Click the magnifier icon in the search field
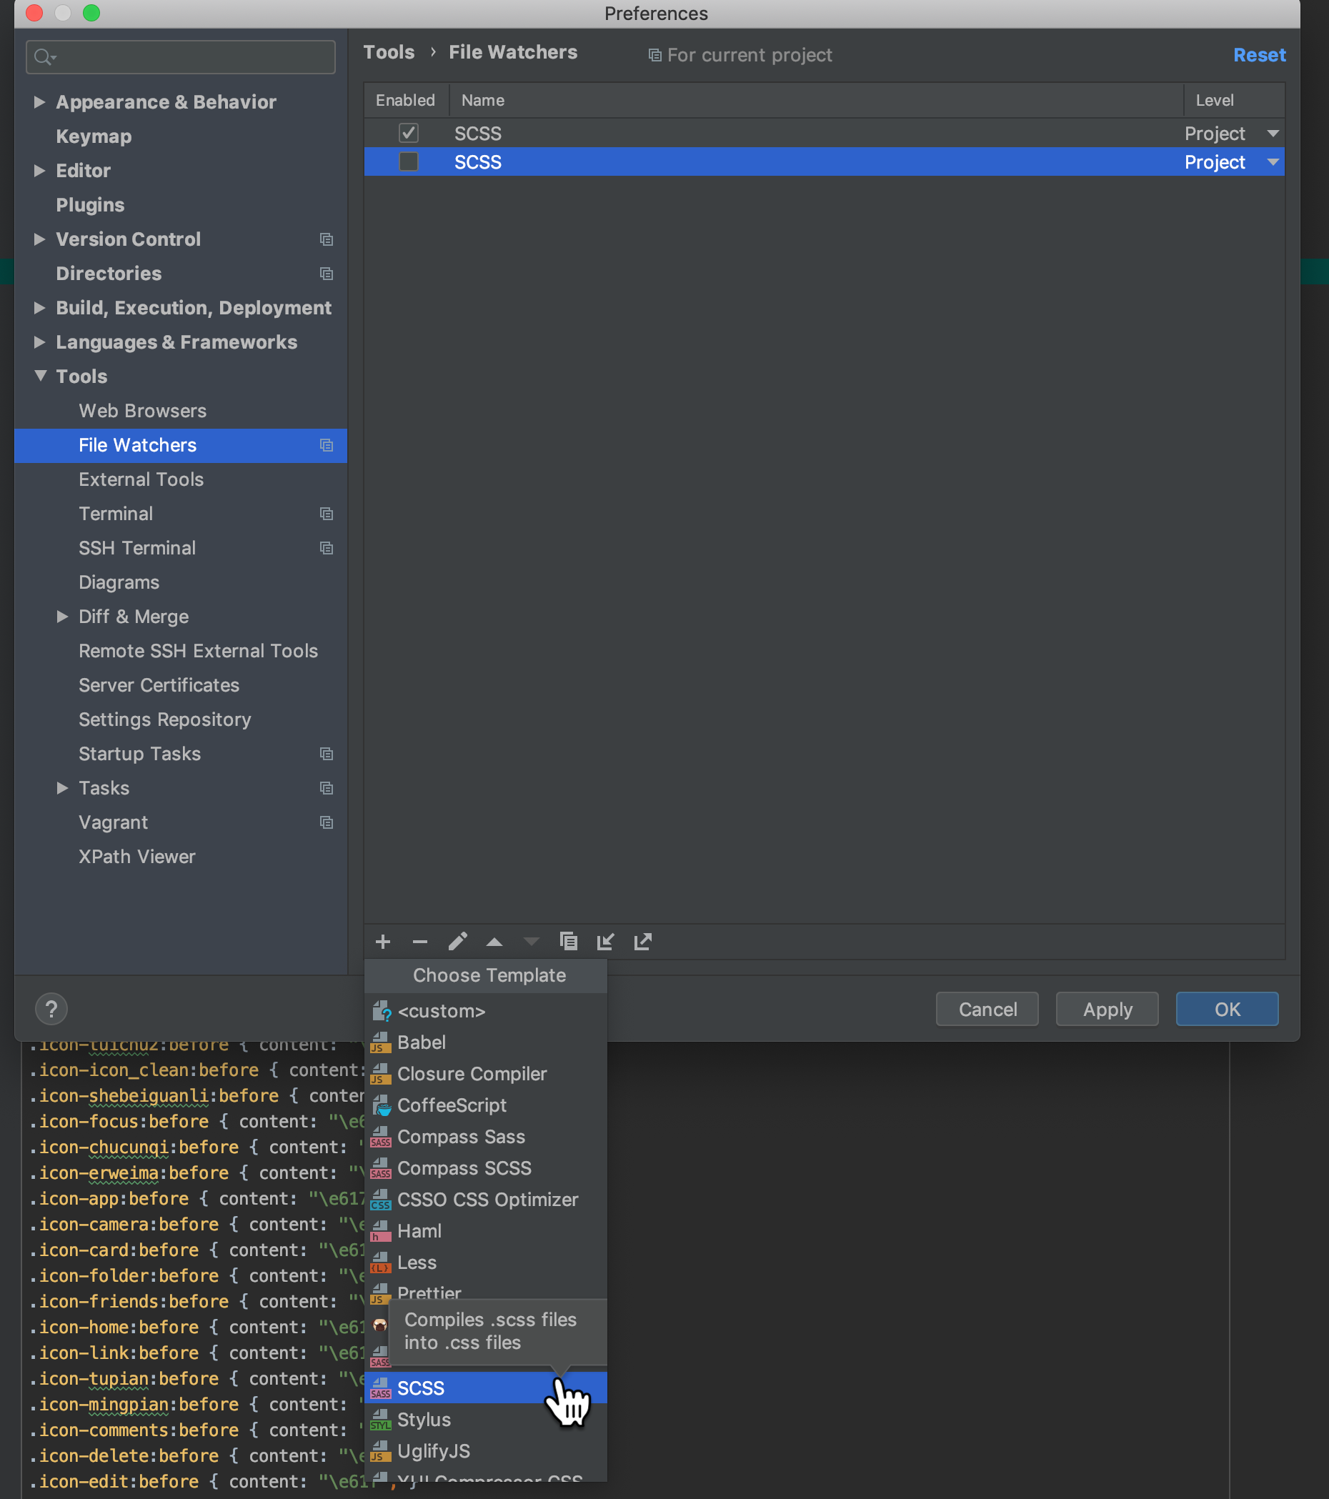The width and height of the screenshot is (1329, 1499). pyautogui.click(x=44, y=56)
